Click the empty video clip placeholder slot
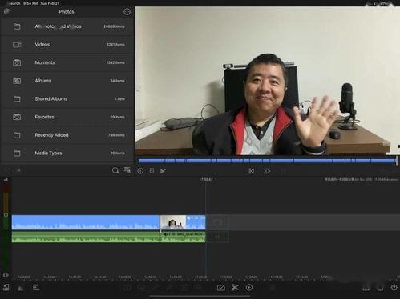 (217, 222)
